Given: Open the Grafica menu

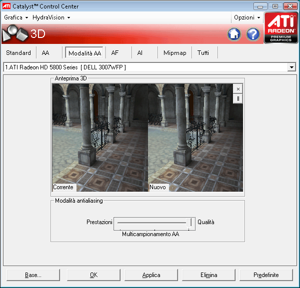Looking at the screenshot, I should click(x=16, y=17).
